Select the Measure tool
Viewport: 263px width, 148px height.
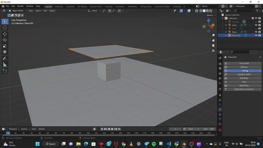pyautogui.click(x=5, y=65)
